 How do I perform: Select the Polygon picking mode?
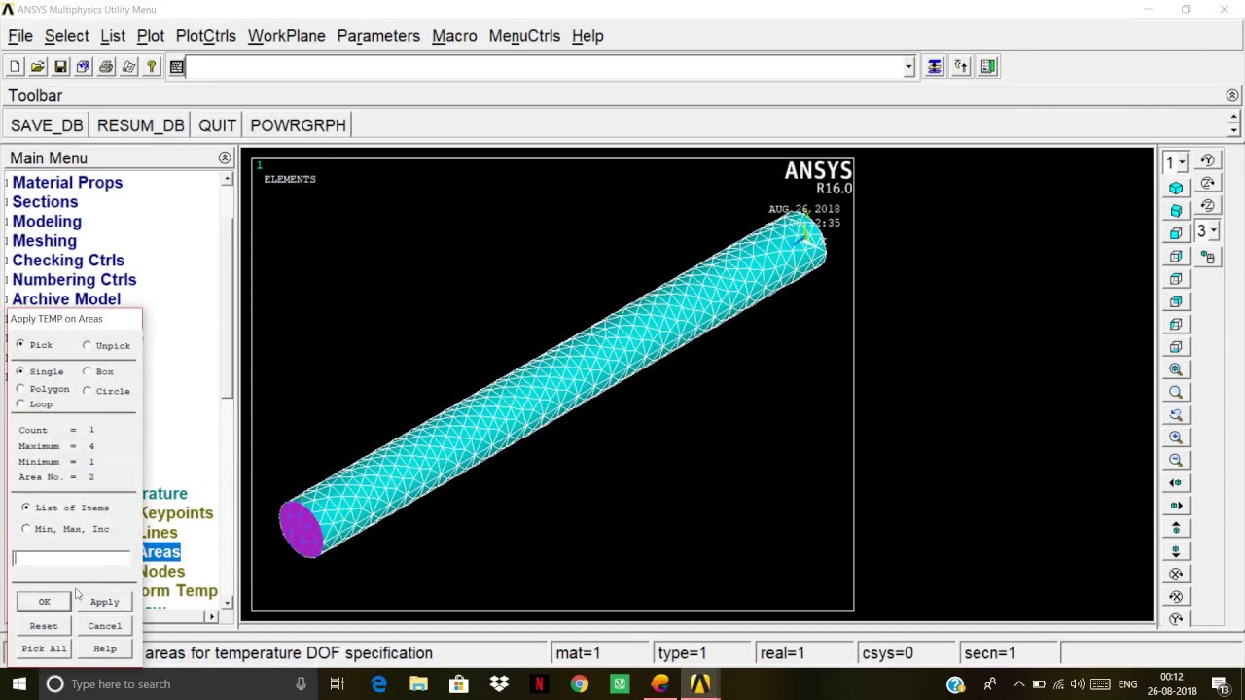click(20, 389)
